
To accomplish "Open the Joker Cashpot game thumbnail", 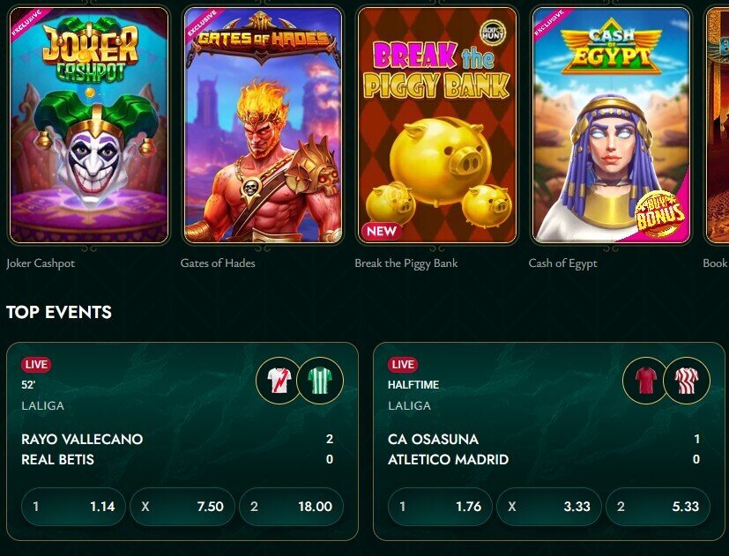I will (89, 124).
